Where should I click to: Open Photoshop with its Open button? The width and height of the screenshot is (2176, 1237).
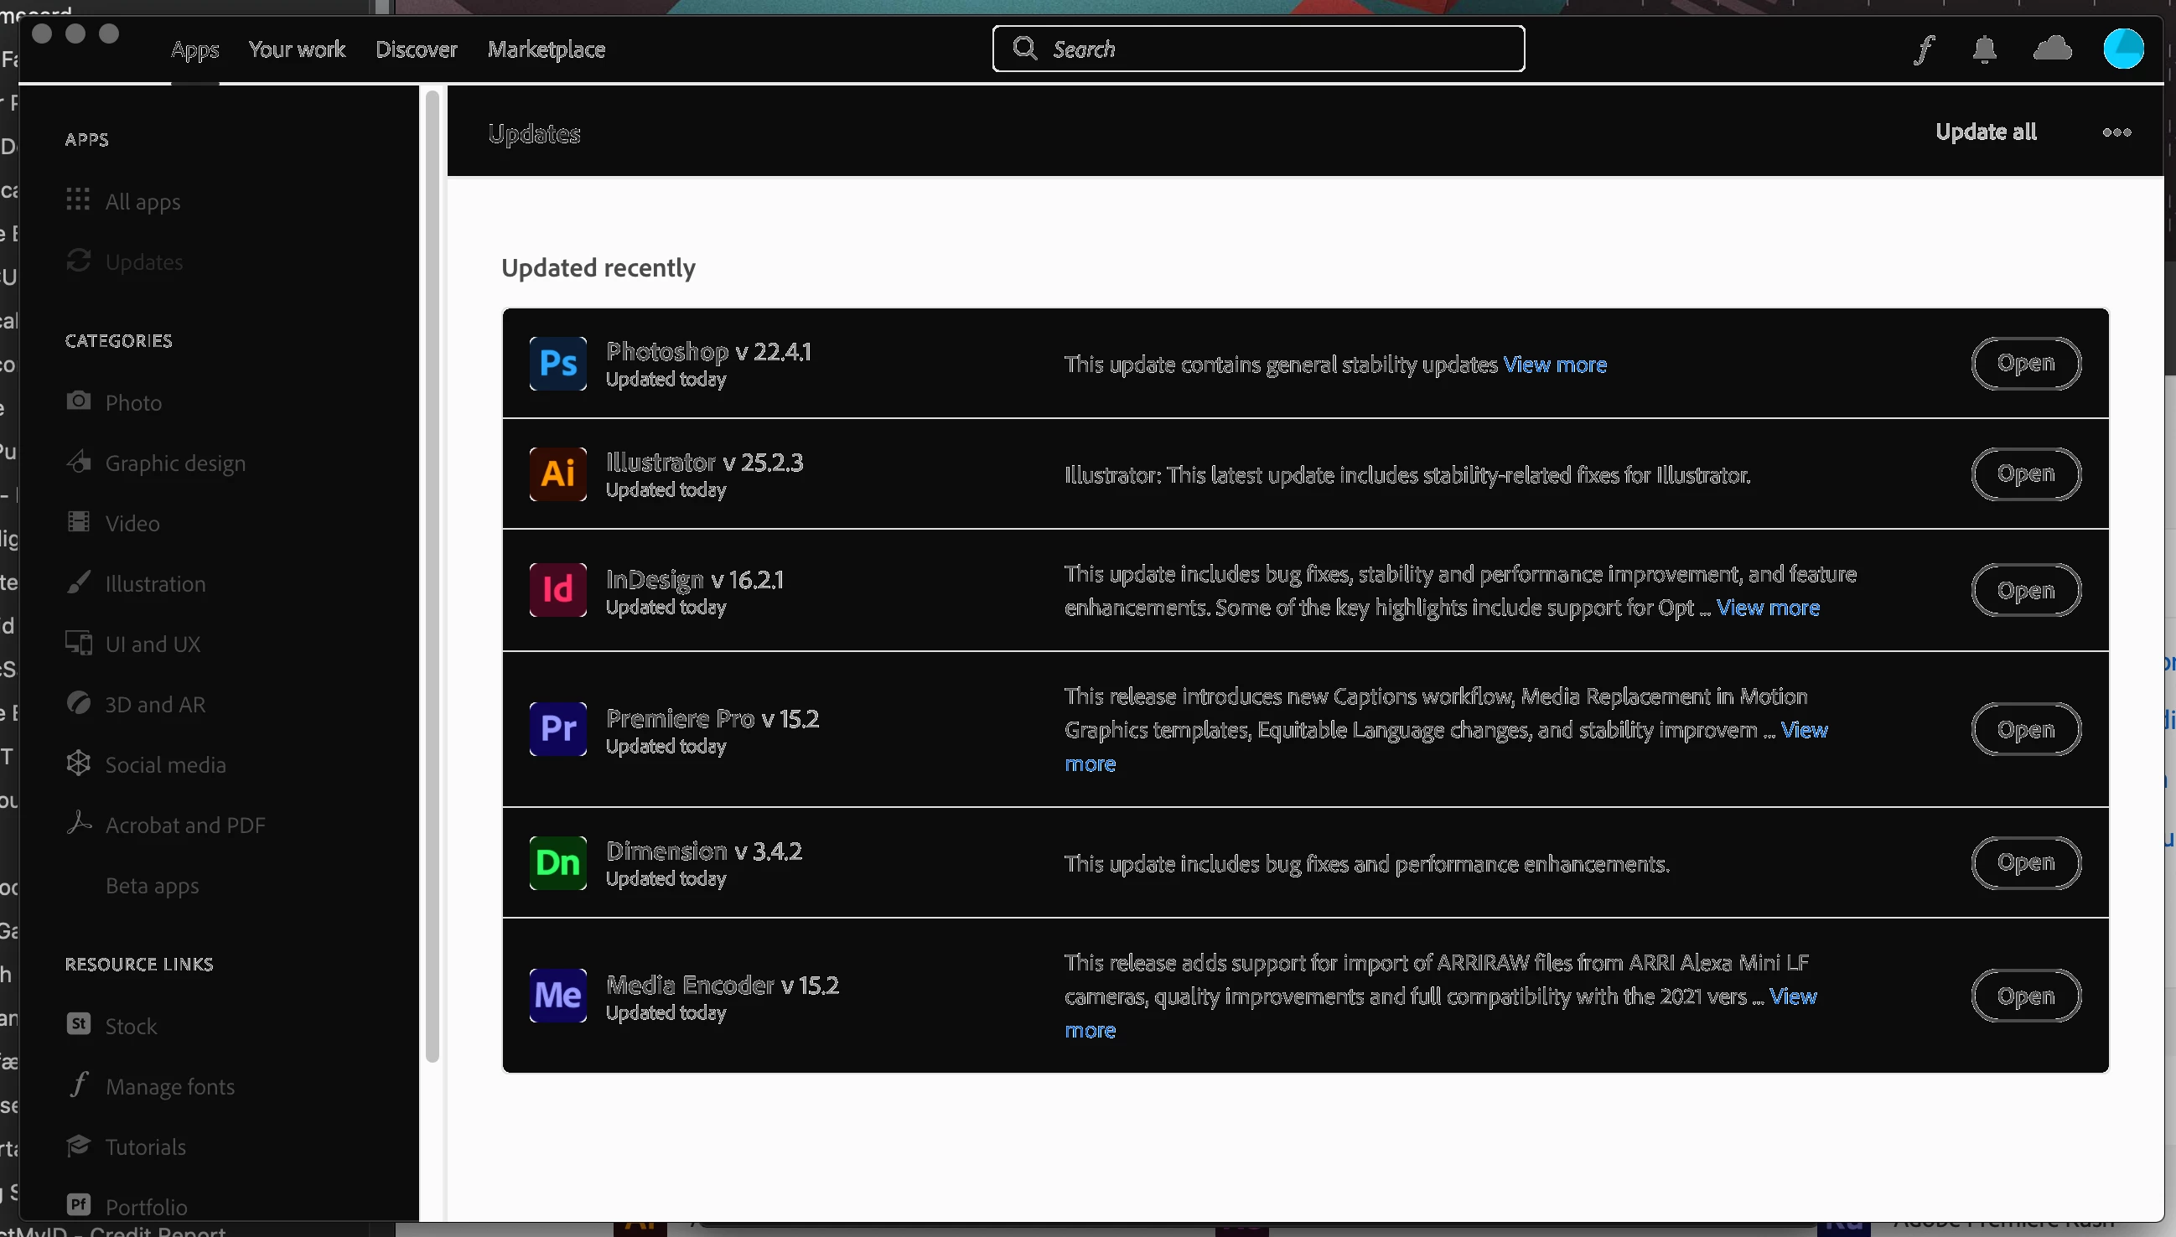2026,364
